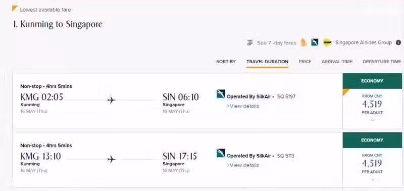404x191 pixels.
Task: Sort results by Price
Action: pyautogui.click(x=305, y=62)
